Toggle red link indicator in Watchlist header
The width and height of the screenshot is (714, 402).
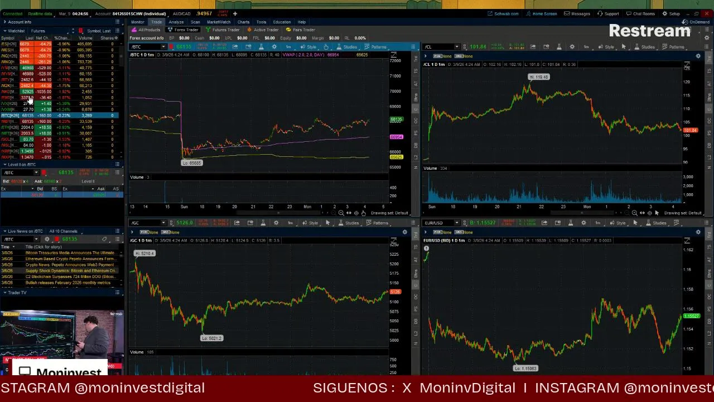pyautogui.click(x=80, y=31)
